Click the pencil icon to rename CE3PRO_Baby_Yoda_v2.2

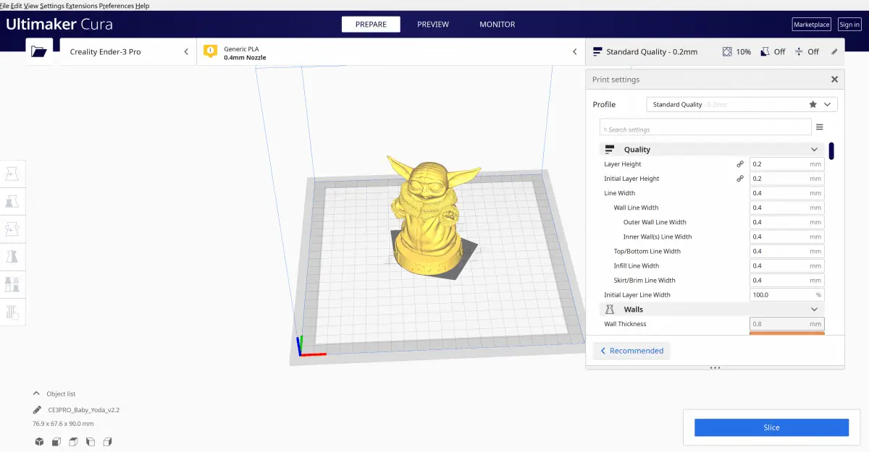point(36,409)
